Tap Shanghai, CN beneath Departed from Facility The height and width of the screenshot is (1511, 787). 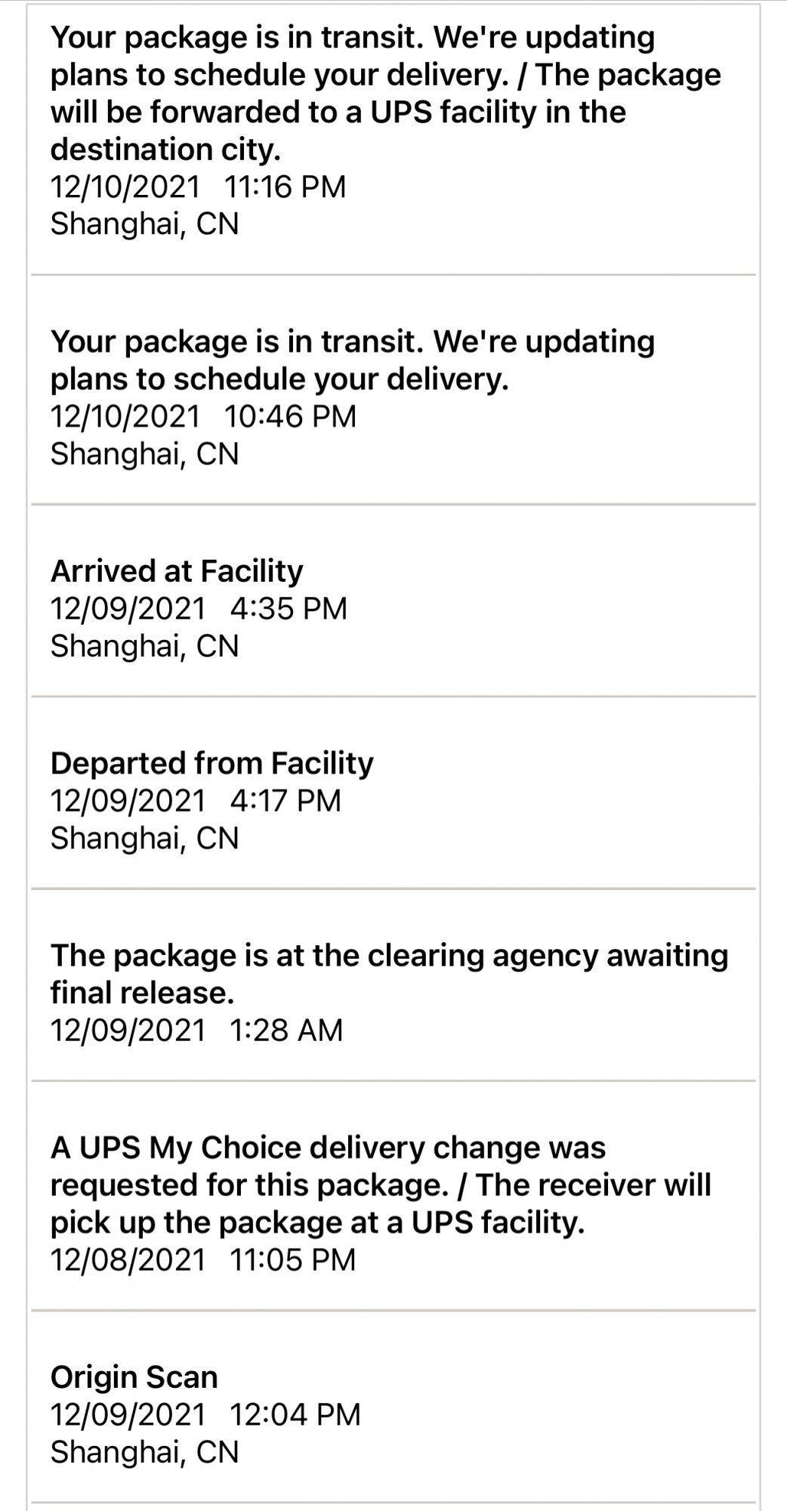[x=144, y=838]
